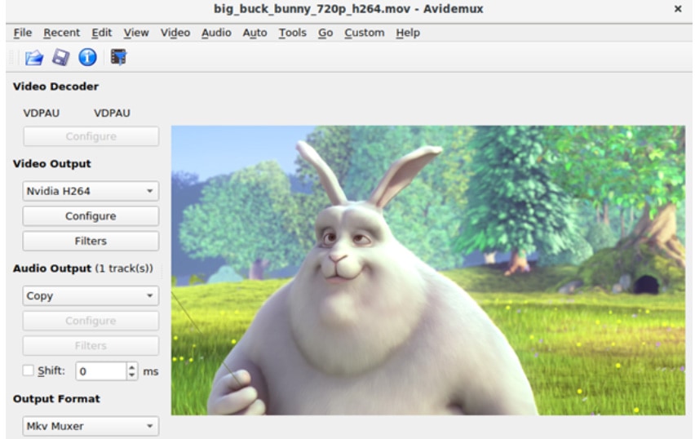Image resolution: width=695 pixels, height=439 pixels.
Task: Click Configure under Audio Output
Action: [91, 321]
